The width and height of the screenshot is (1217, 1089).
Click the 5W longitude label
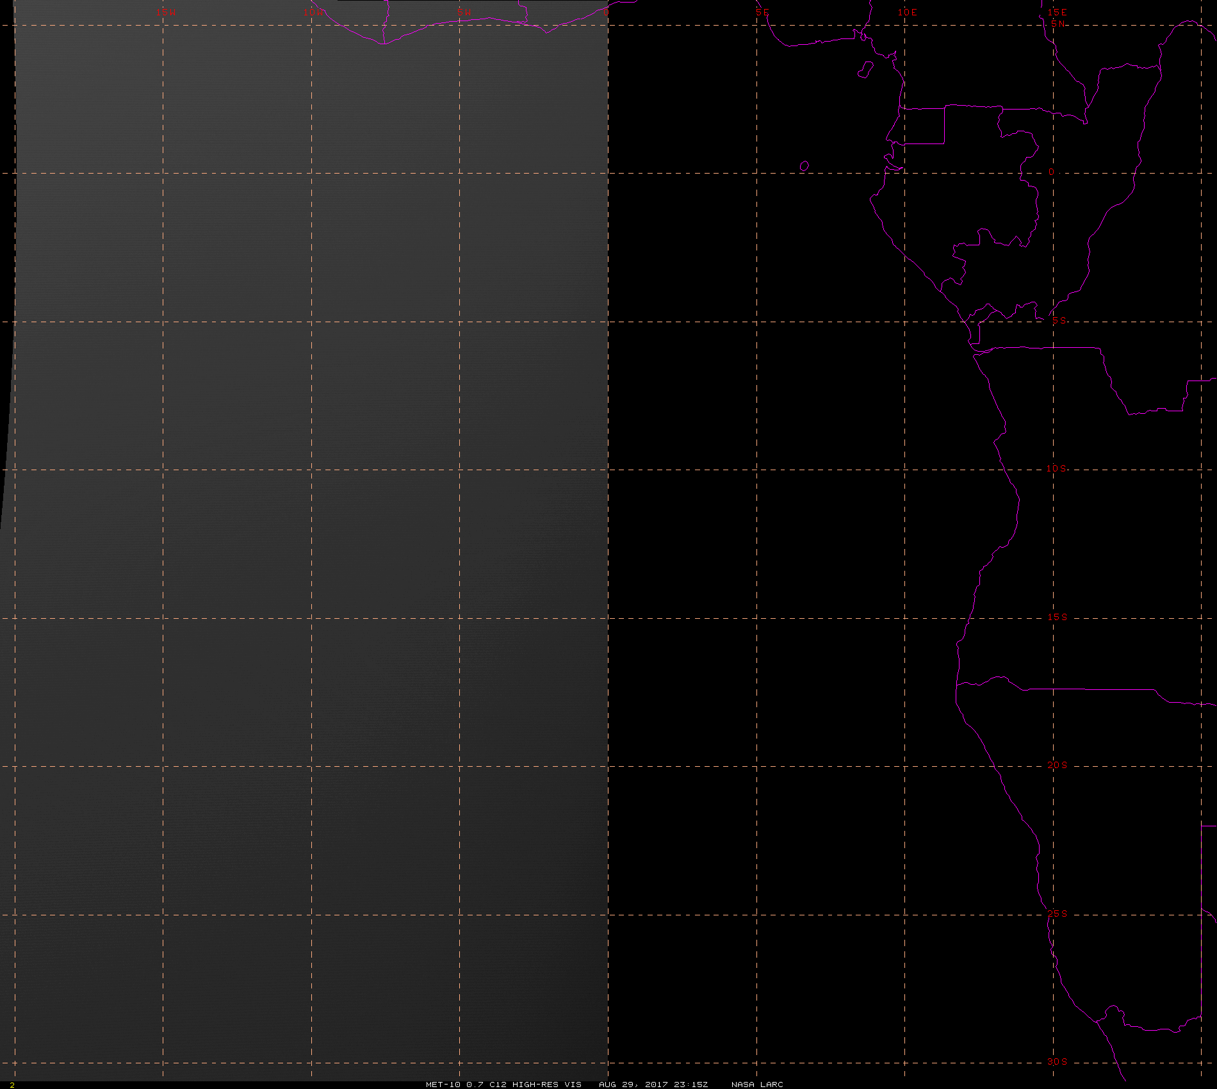pos(464,12)
